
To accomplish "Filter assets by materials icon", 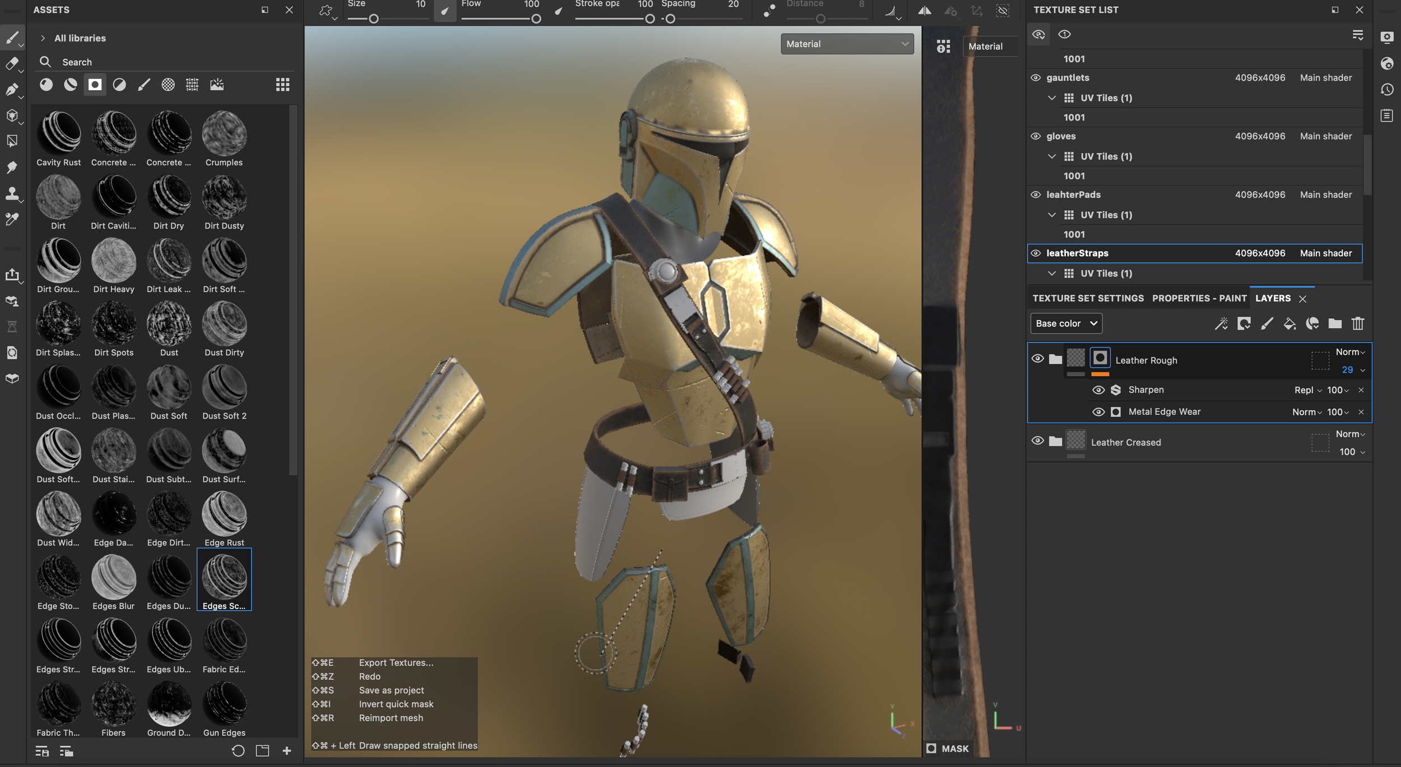I will pyautogui.click(x=46, y=85).
